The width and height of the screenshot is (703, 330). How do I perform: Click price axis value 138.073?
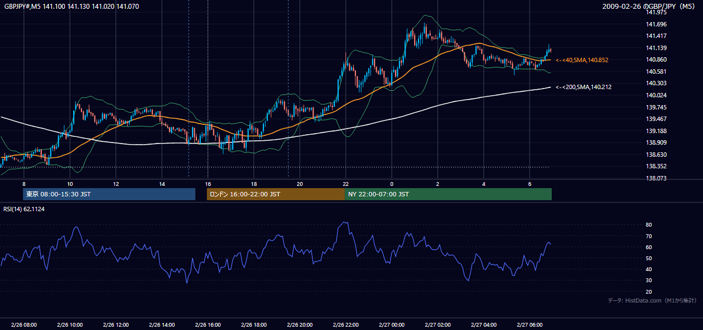click(x=656, y=178)
